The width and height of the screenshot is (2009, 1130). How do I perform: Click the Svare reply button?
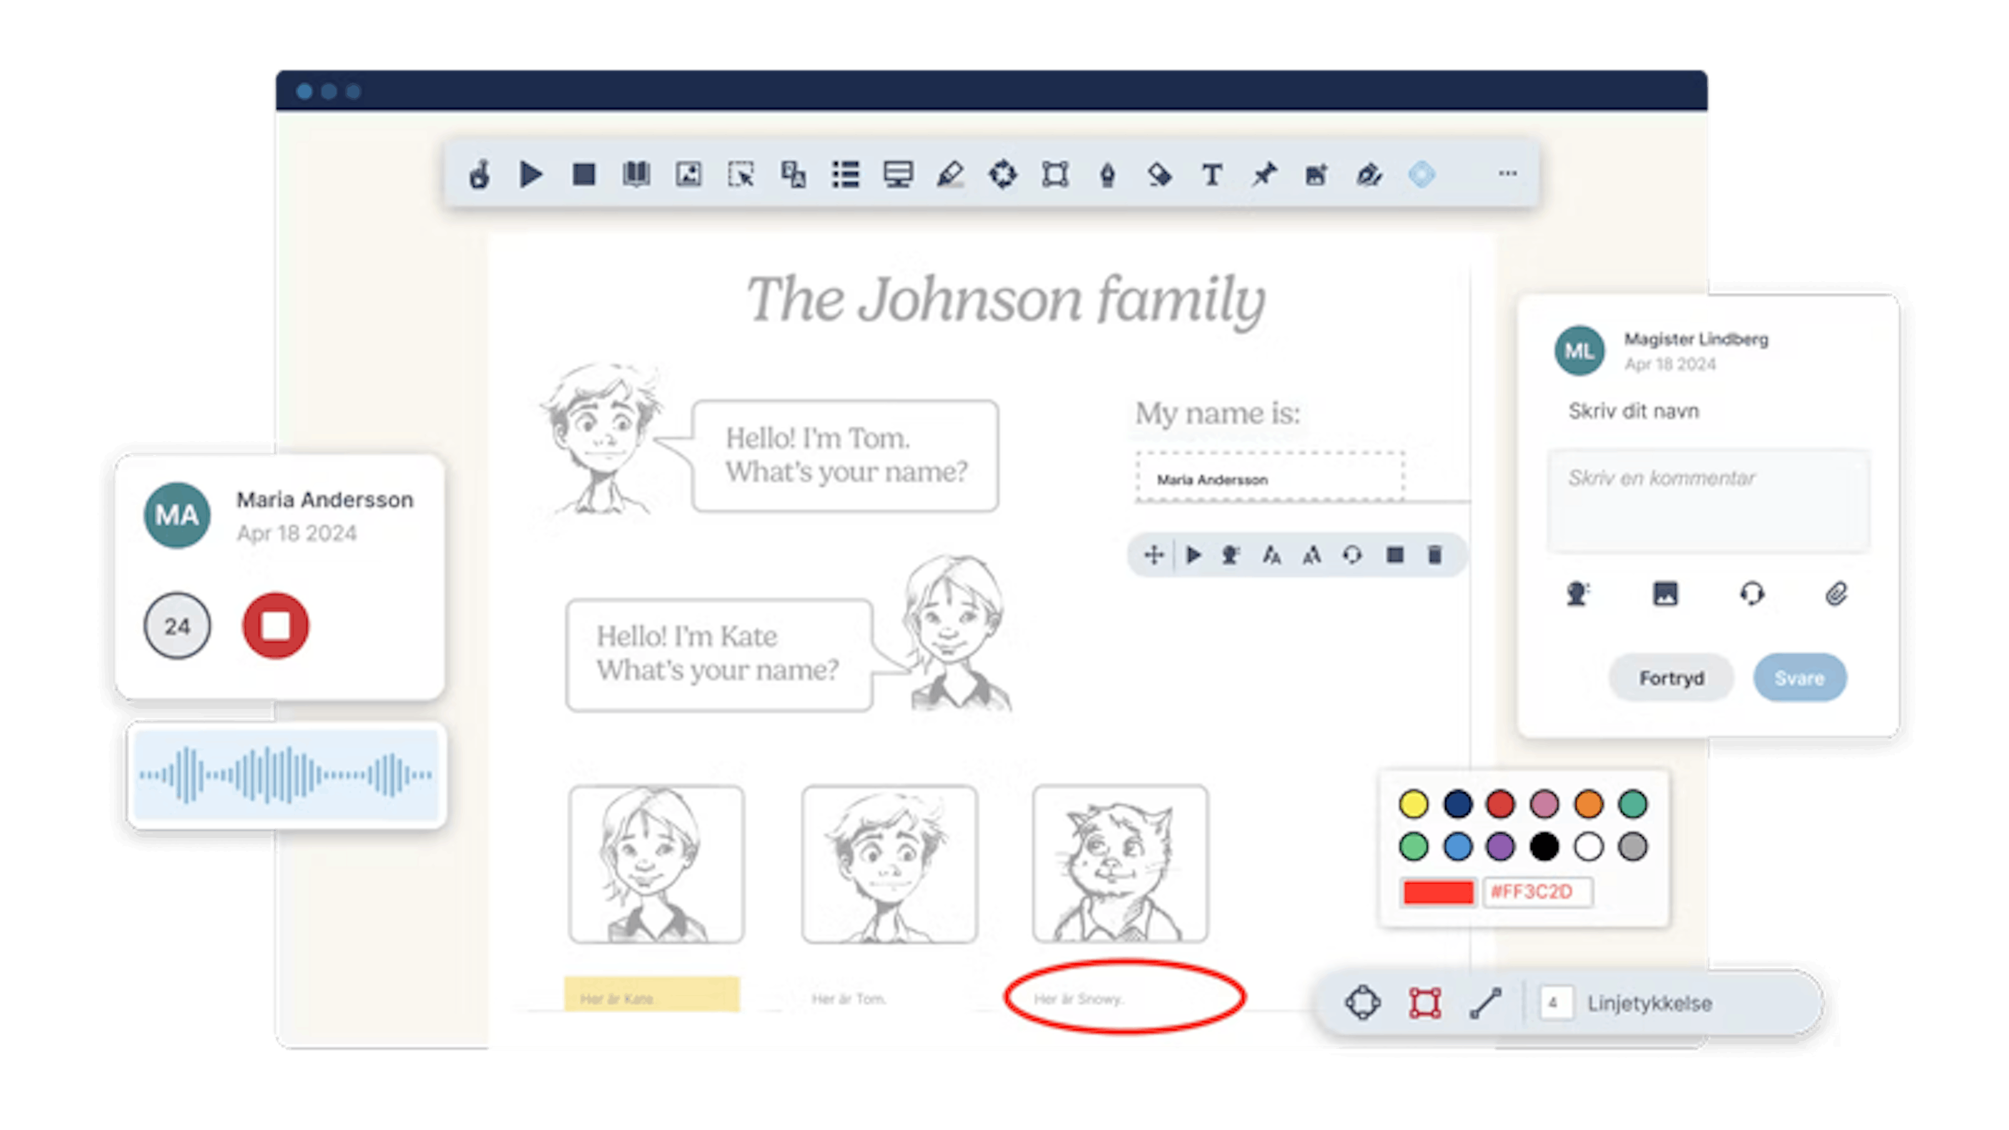click(1799, 677)
